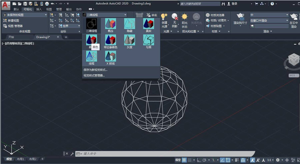
Task: Choose the 带边缘着色 visual style
Action: point(111,42)
